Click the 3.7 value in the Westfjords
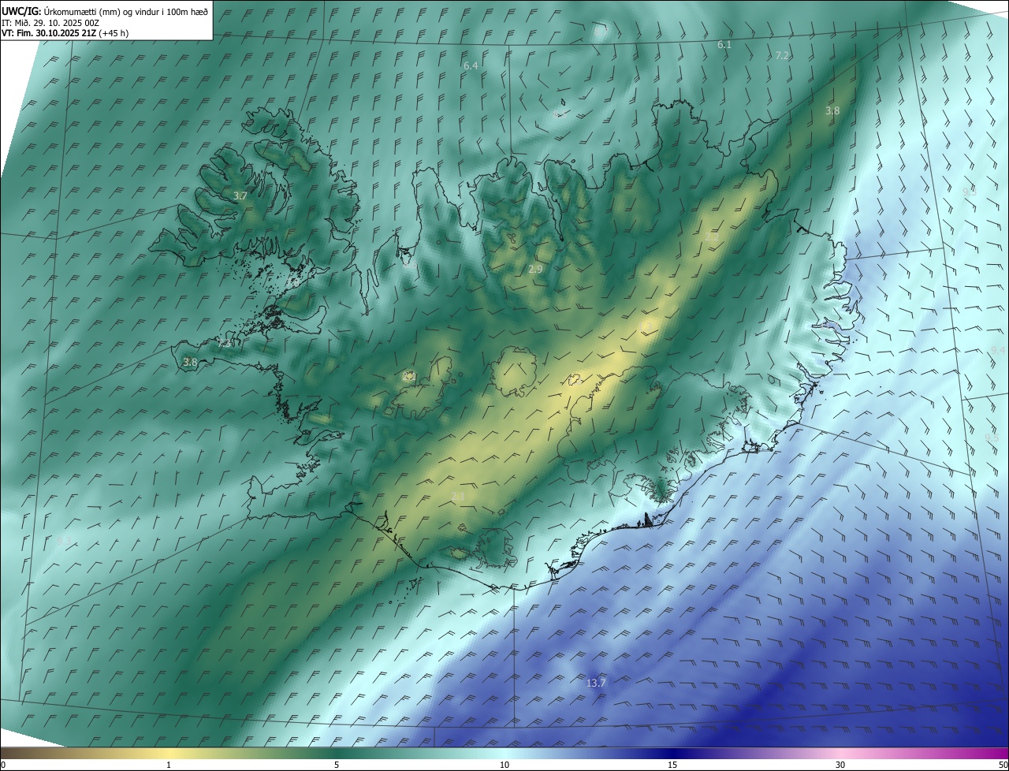The width and height of the screenshot is (1009, 771). [x=240, y=196]
